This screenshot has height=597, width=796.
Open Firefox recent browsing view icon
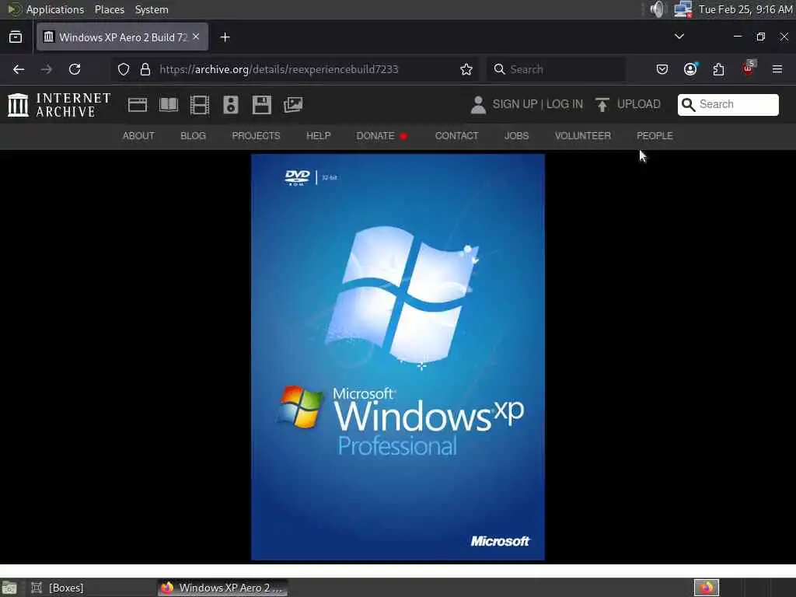(16, 37)
